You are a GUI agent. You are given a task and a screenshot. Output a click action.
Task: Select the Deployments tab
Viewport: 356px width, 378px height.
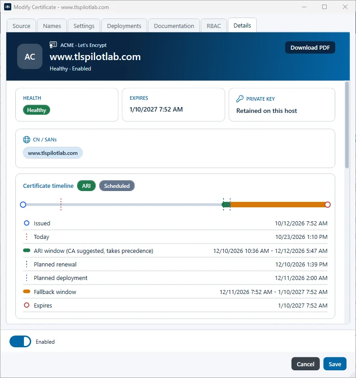124,26
